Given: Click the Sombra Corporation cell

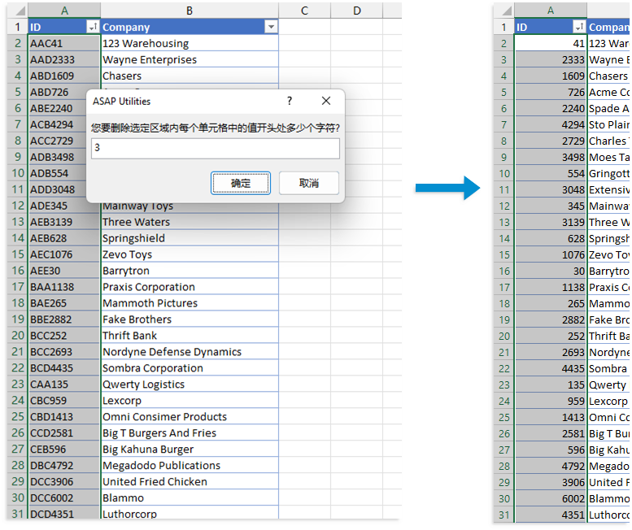Looking at the screenshot, I should coord(190,368).
